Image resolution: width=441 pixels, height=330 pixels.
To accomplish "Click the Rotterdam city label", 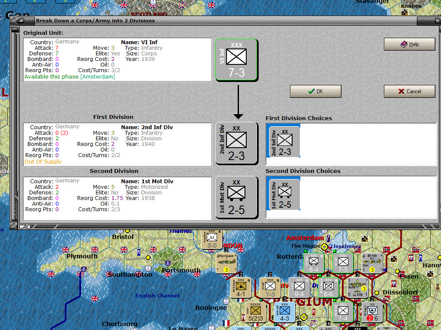I will (291, 257).
